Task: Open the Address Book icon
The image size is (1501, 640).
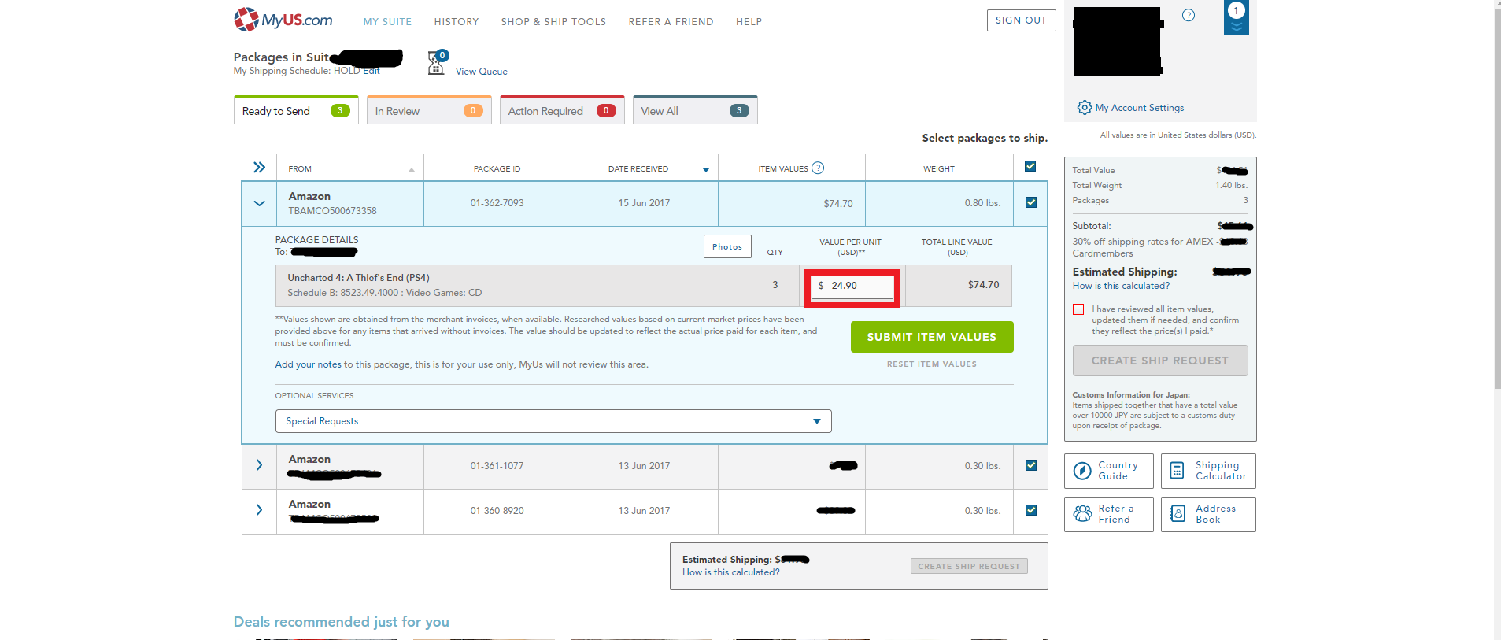Action: pos(1177,514)
